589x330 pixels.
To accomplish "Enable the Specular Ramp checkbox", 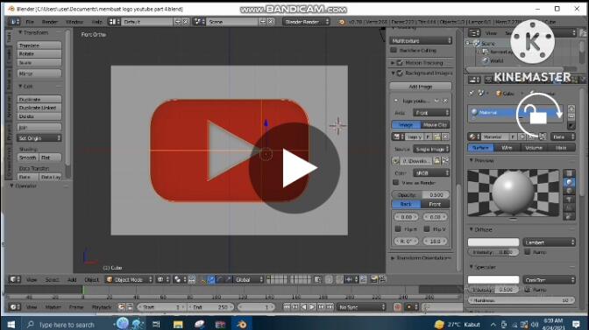I will pyautogui.click(x=528, y=290).
